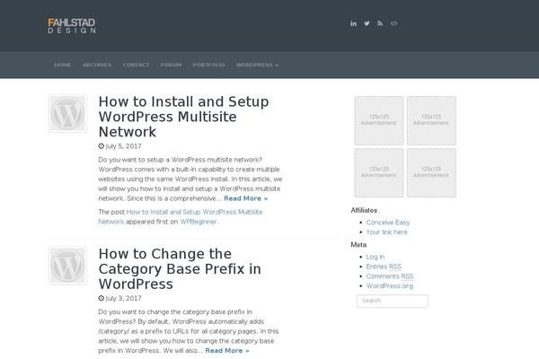The height and width of the screenshot is (359, 539).
Task: Click the code brackets icon in header
Action: coord(393,23)
